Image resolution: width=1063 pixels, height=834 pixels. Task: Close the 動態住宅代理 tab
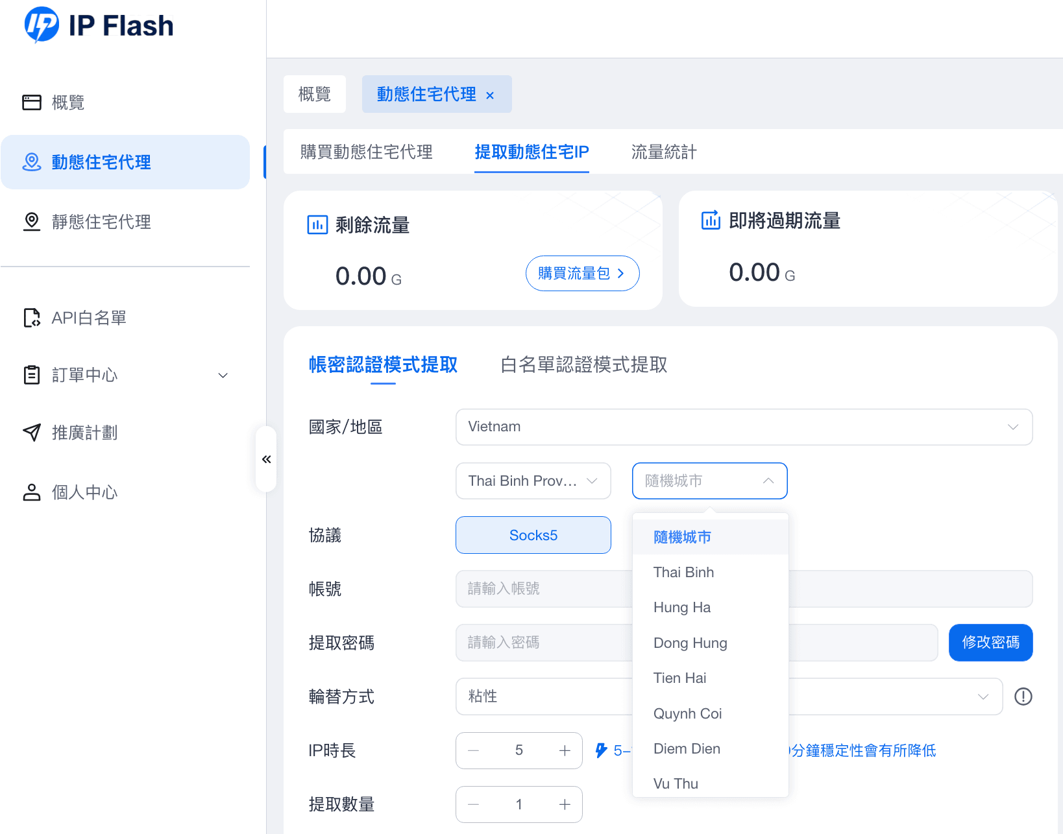490,95
